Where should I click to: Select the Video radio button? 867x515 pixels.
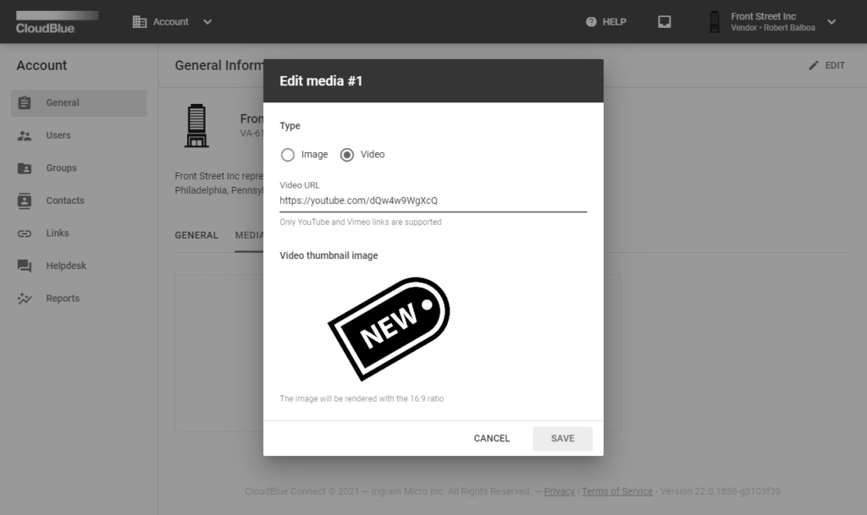[x=347, y=155]
